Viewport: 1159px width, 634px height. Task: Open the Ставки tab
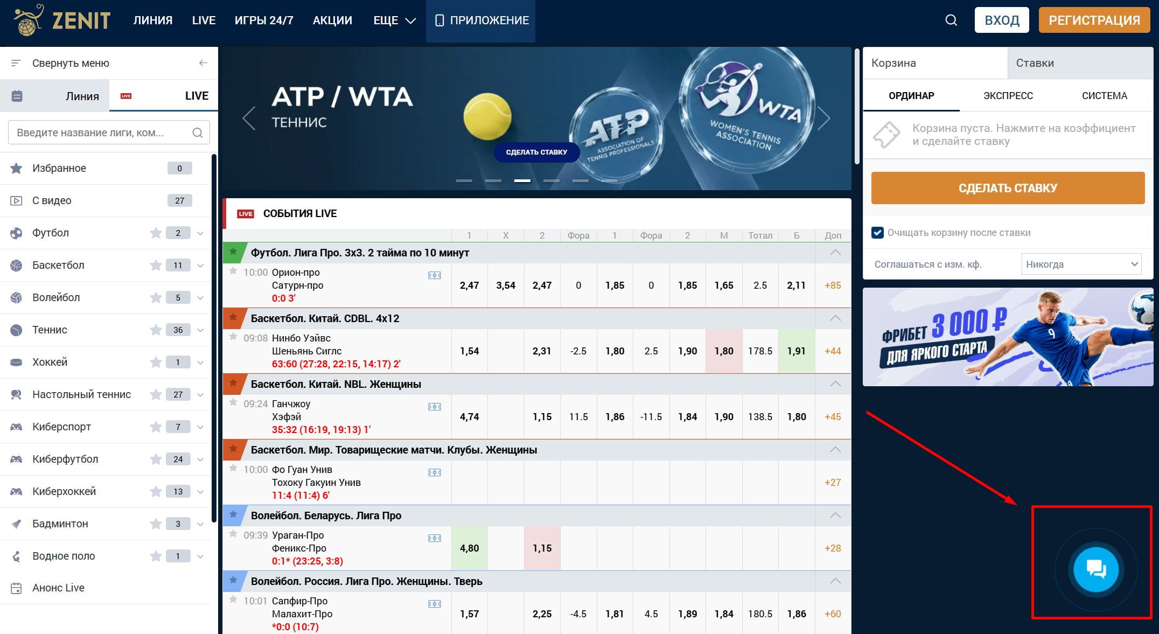pos(1080,63)
